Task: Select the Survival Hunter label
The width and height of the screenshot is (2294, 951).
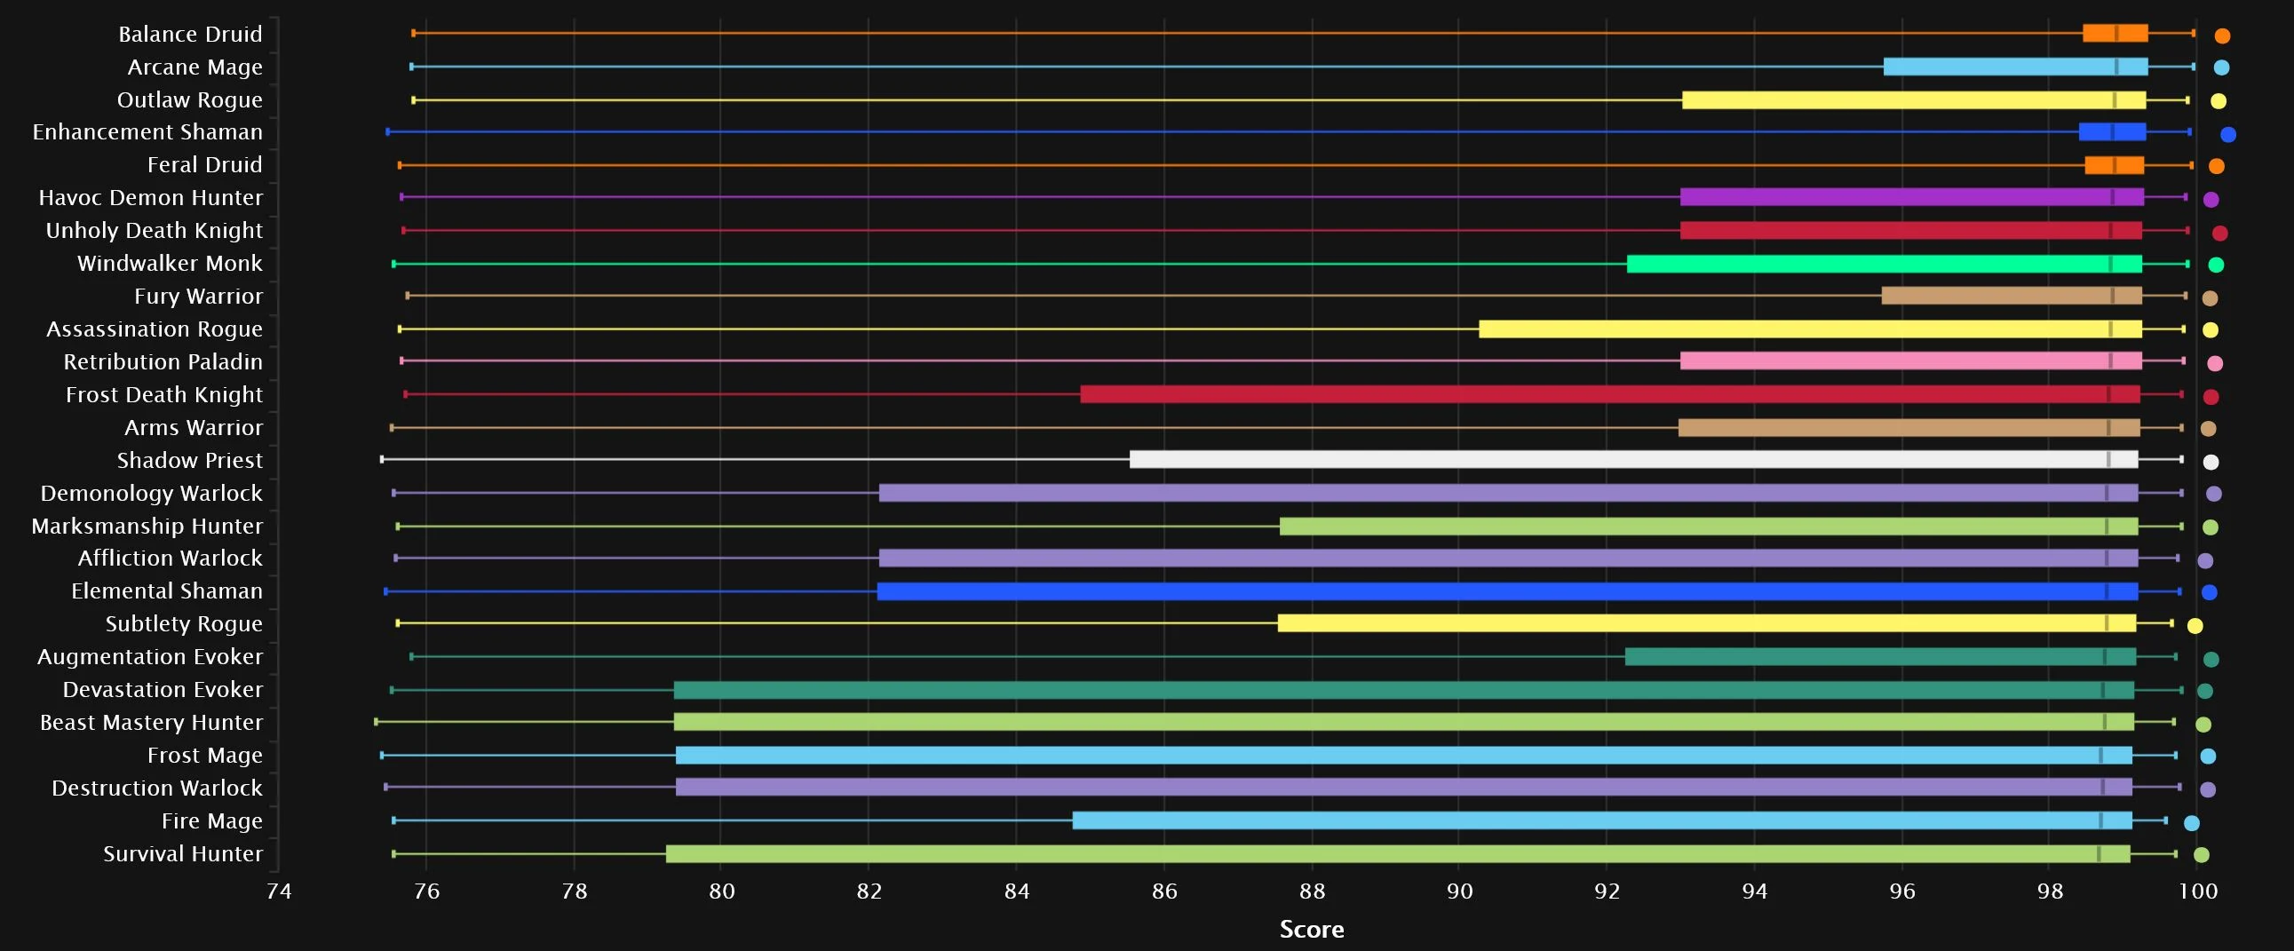Action: coord(184,854)
